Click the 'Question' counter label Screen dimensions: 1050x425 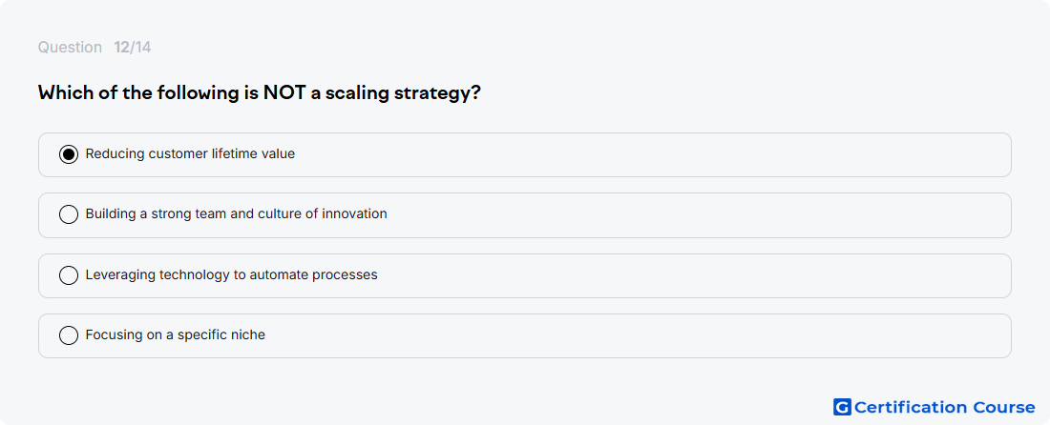[x=70, y=48]
